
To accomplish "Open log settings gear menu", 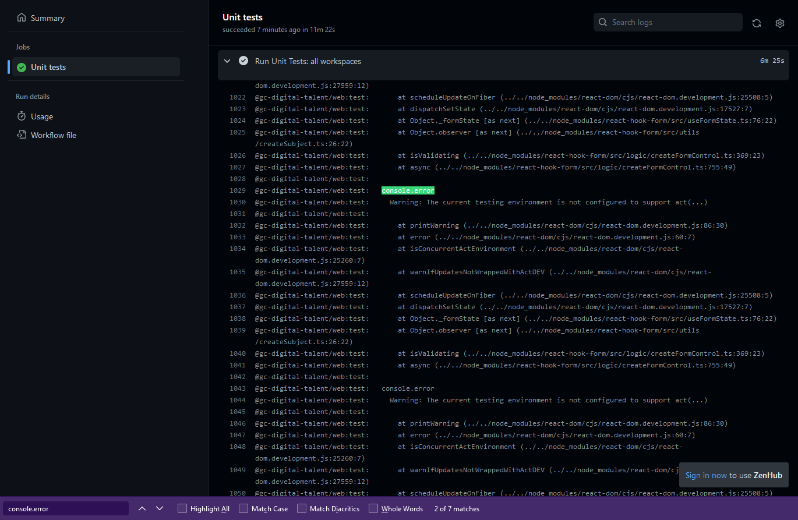I will (x=780, y=23).
